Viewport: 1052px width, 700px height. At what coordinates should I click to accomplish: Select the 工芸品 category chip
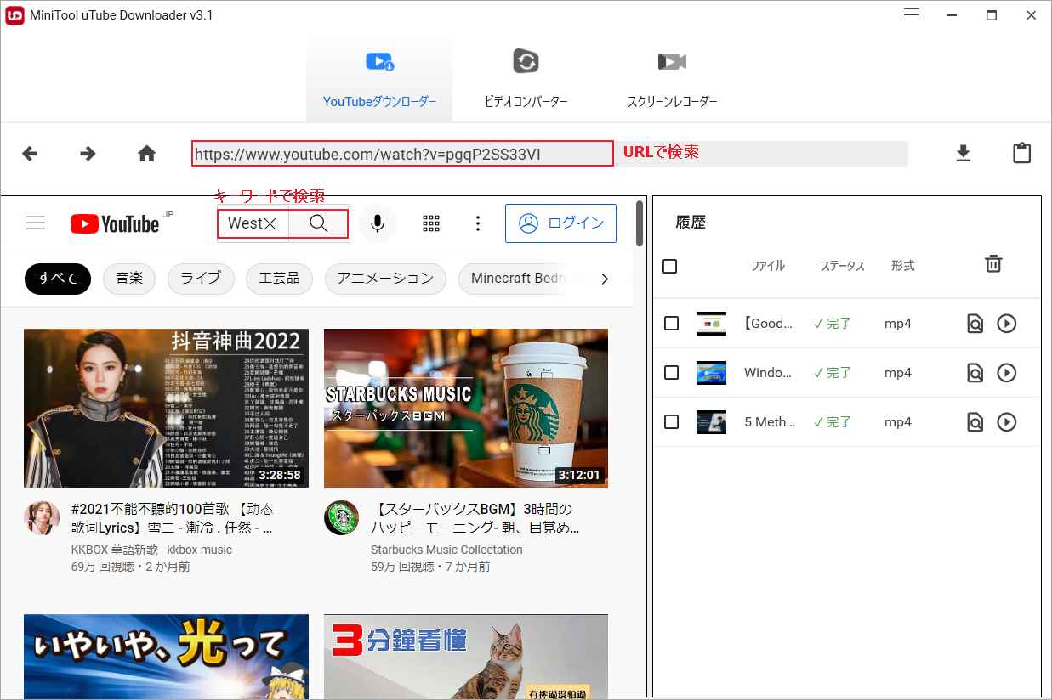279,279
